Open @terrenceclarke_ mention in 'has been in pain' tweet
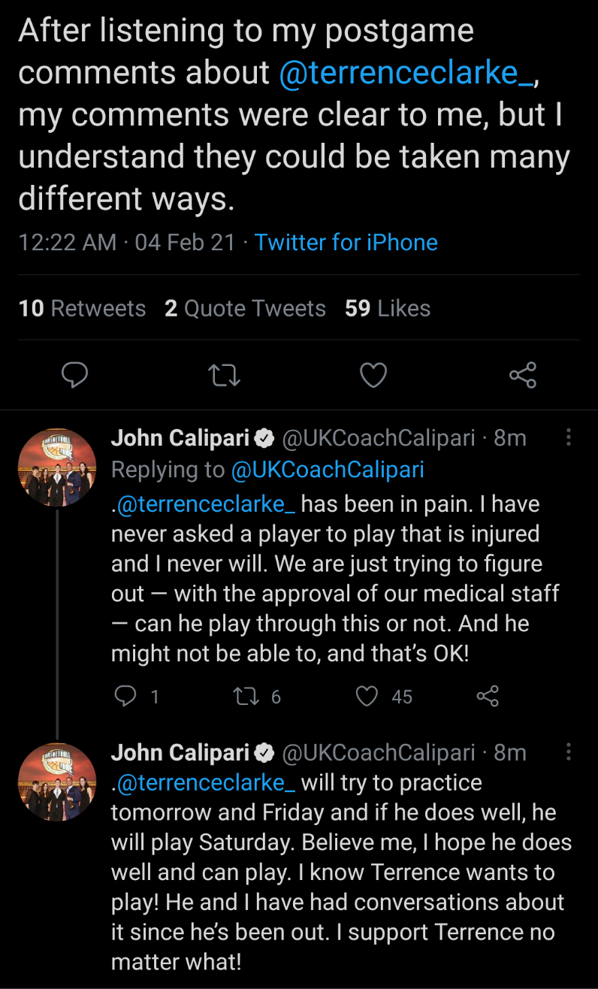The image size is (598, 989). tap(207, 504)
